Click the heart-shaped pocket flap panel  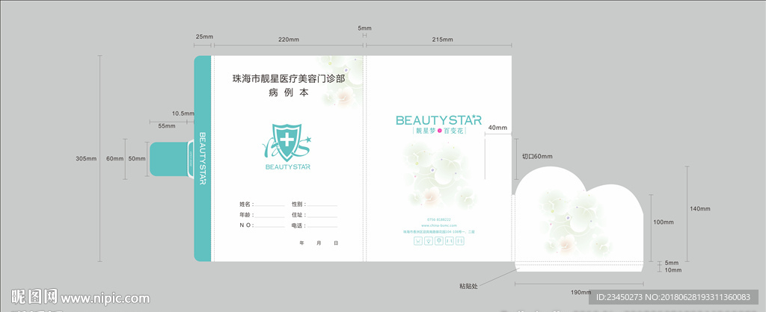(x=579, y=219)
